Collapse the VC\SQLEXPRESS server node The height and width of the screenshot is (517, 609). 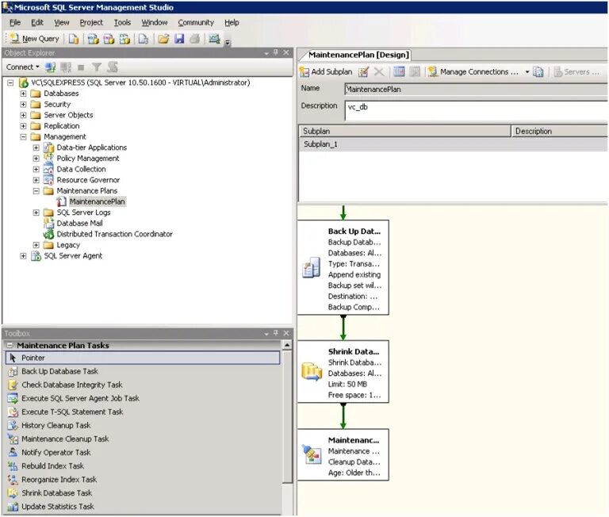click(10, 82)
